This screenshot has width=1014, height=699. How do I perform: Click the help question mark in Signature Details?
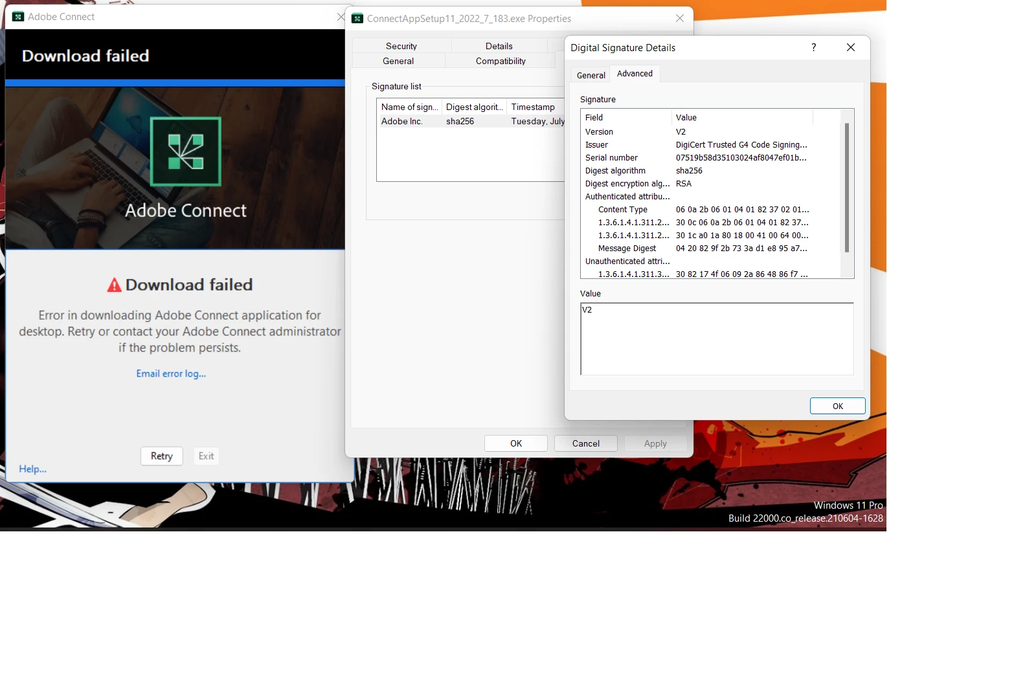[x=813, y=47]
